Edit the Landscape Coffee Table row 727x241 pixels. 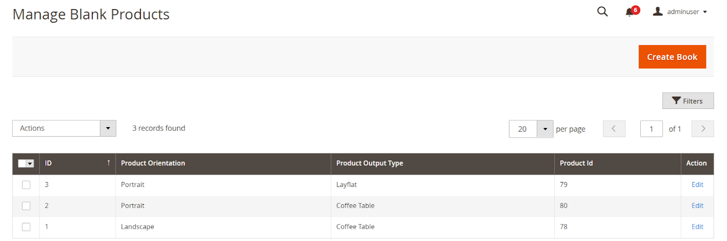(x=697, y=227)
